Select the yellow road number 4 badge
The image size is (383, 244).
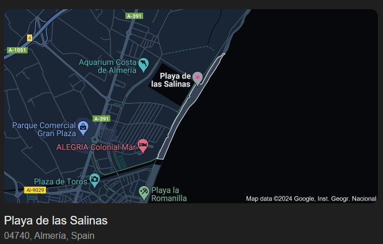29,38
